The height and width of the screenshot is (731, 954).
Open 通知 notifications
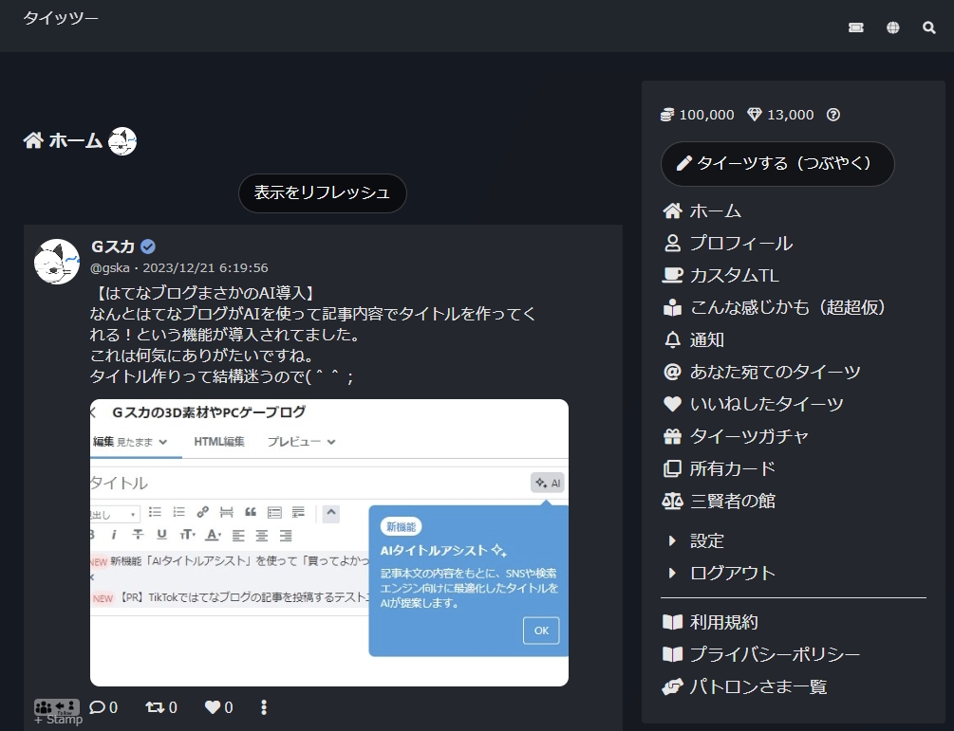coord(694,339)
